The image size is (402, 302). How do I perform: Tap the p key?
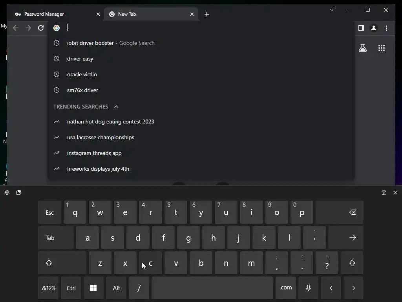point(302,212)
